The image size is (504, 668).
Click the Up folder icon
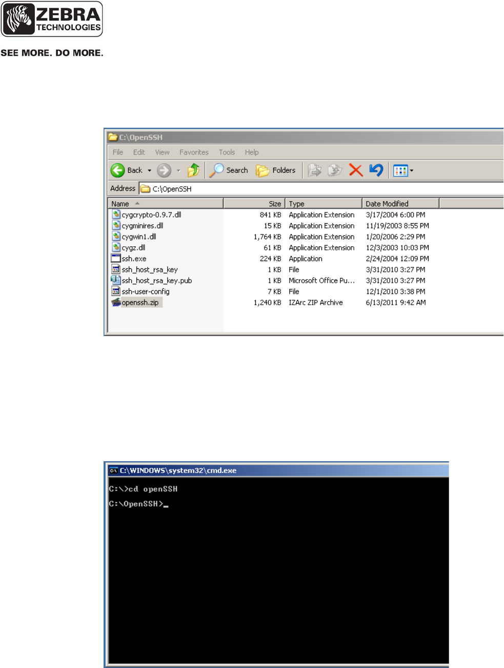tap(193, 170)
